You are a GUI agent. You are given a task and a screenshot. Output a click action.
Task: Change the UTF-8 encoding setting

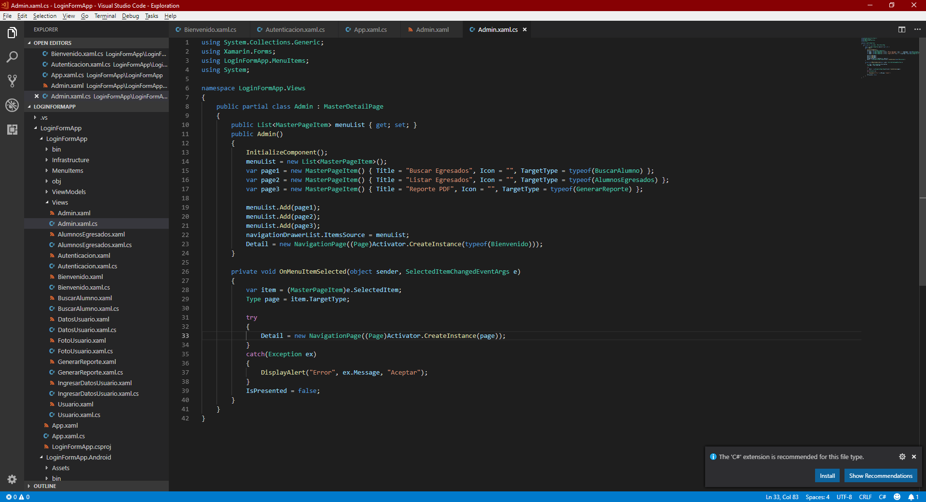pyautogui.click(x=844, y=497)
